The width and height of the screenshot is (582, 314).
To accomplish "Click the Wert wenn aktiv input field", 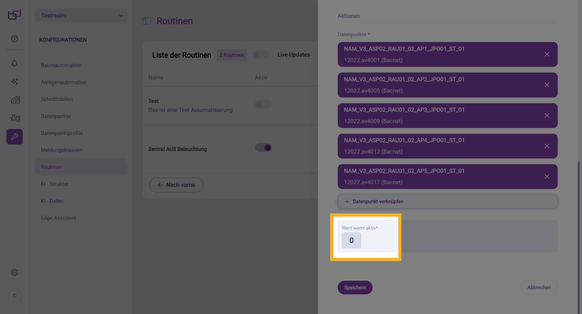I will point(352,240).
